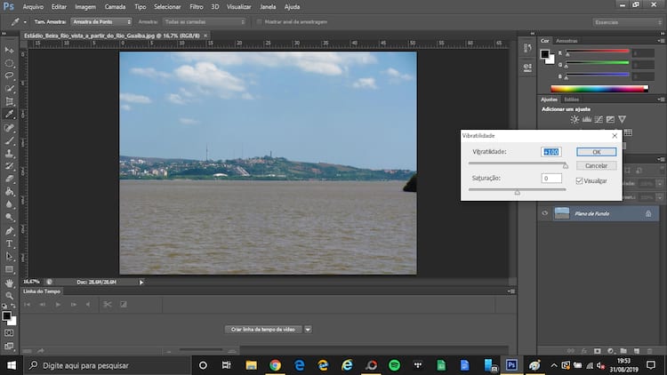The image size is (667, 375).
Task: Click the Vibratilidade value field
Action: (x=551, y=152)
